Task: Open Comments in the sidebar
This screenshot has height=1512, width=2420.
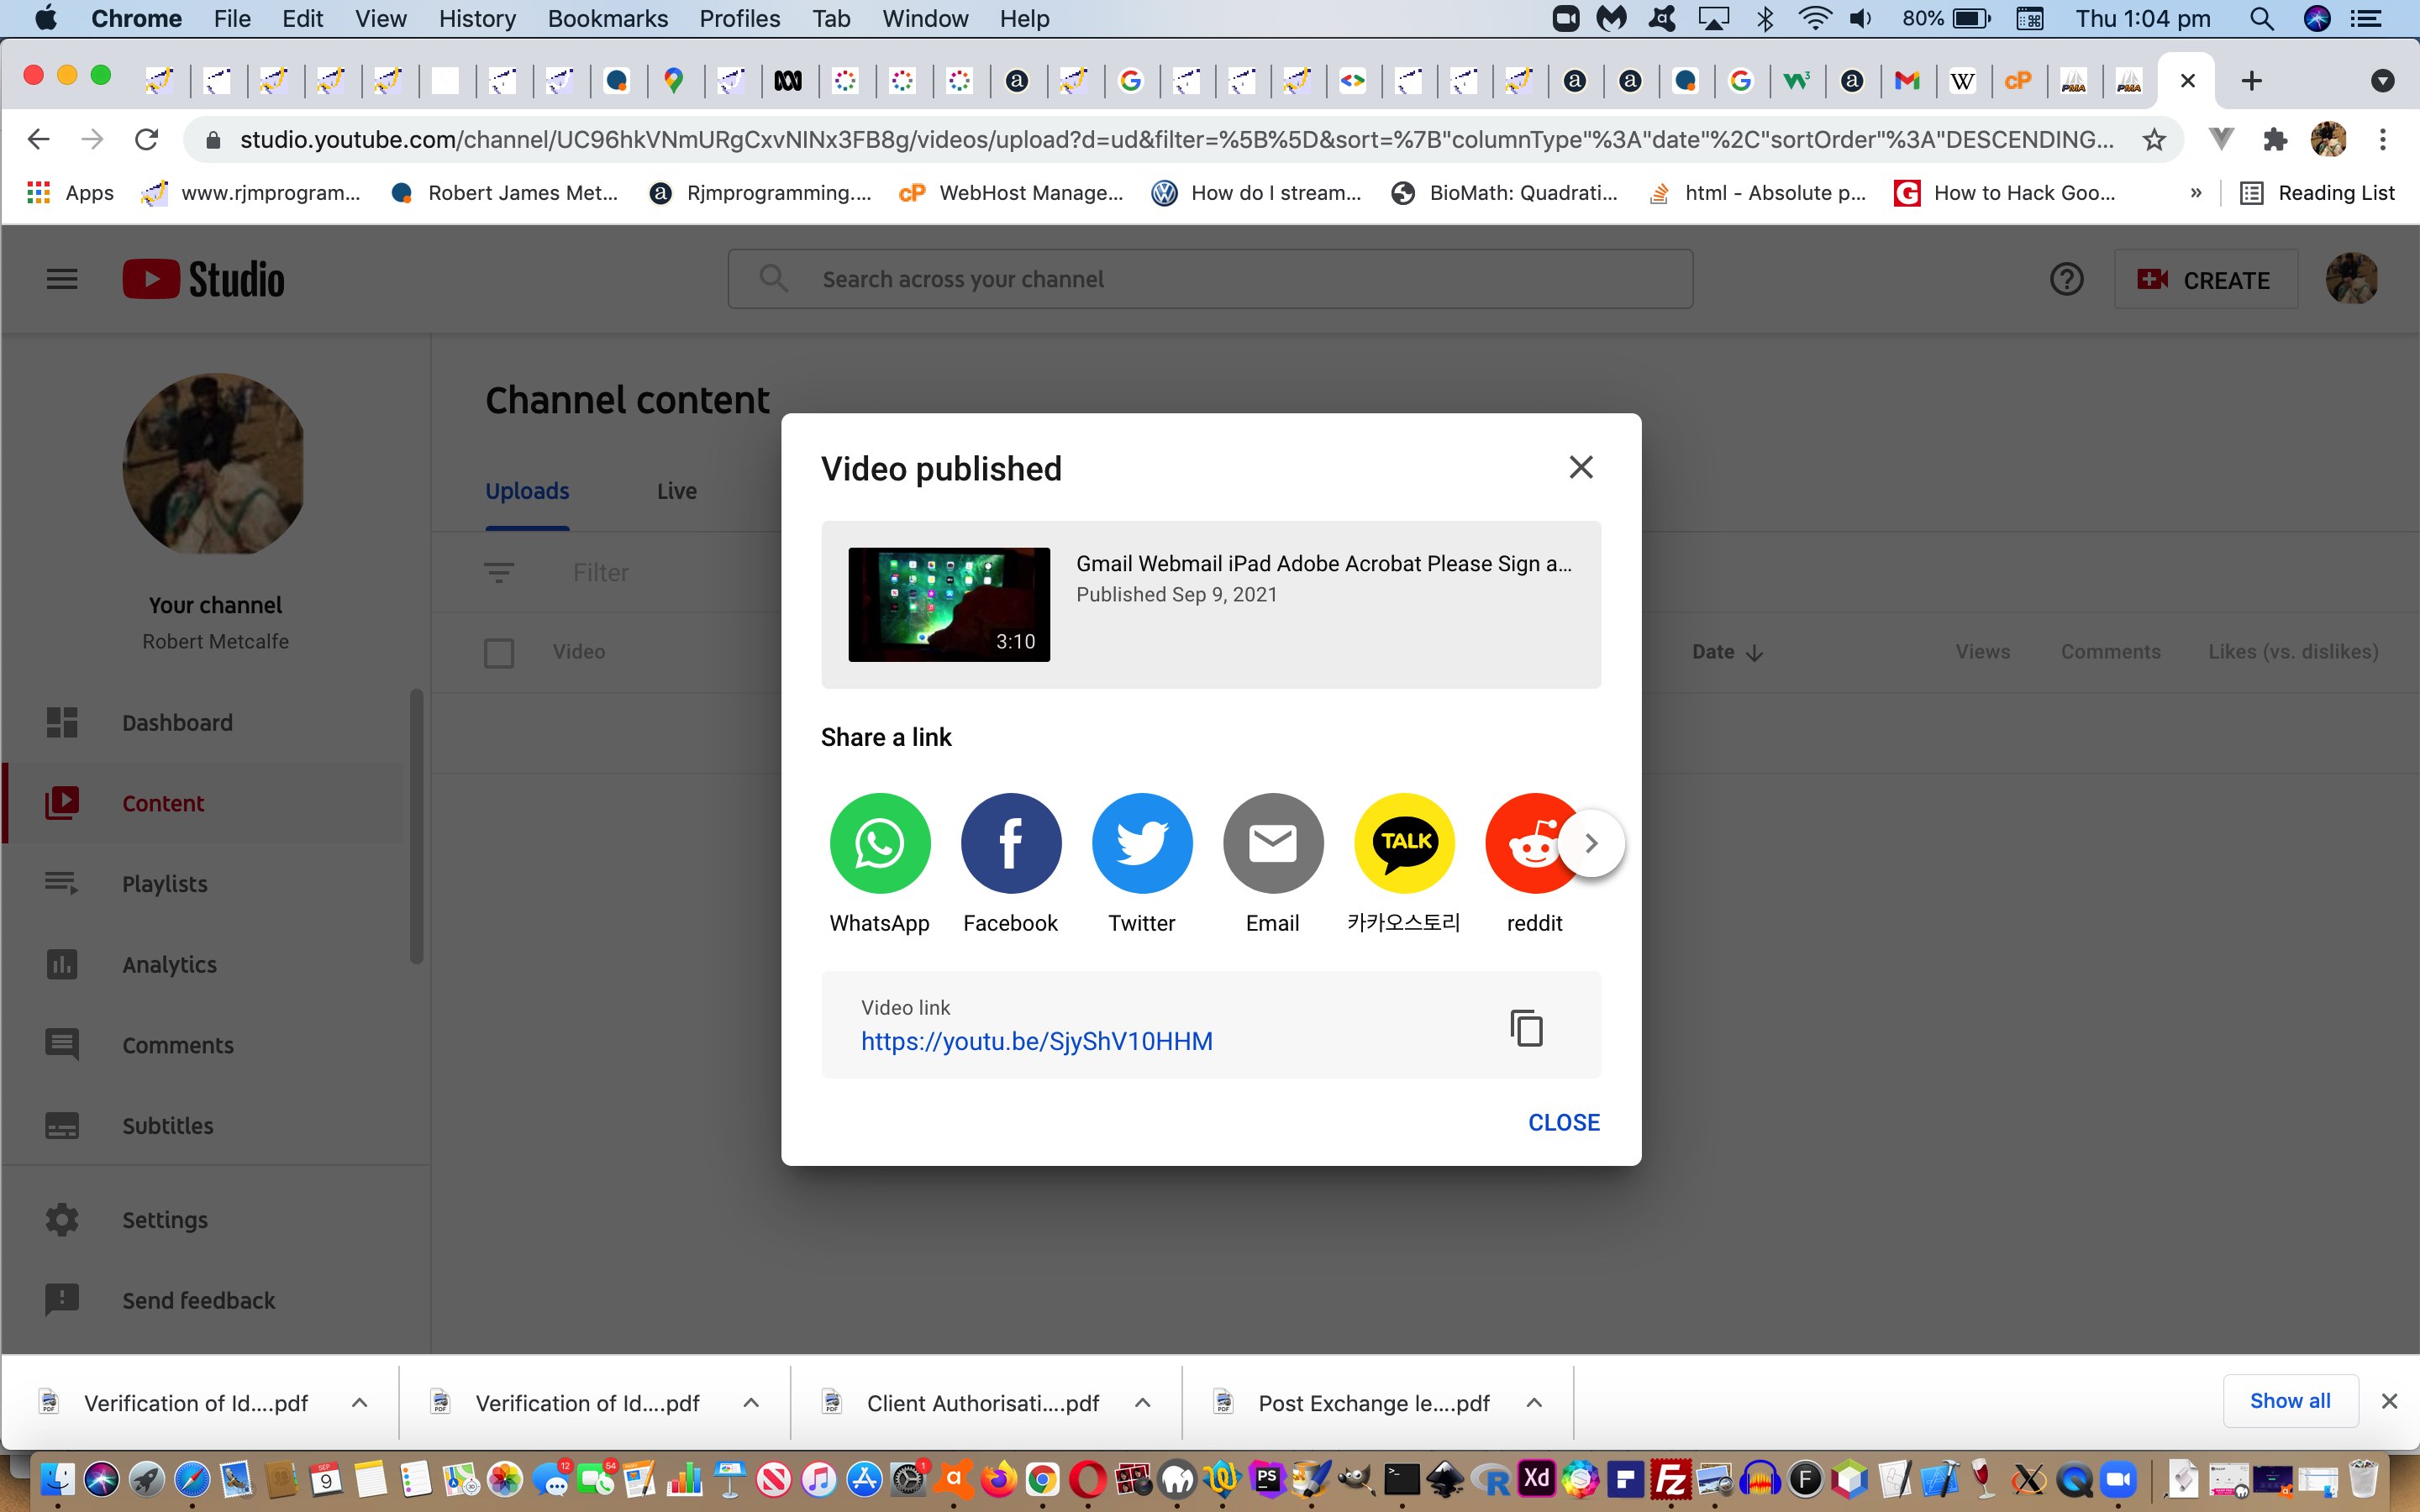Action: click(x=203, y=1045)
